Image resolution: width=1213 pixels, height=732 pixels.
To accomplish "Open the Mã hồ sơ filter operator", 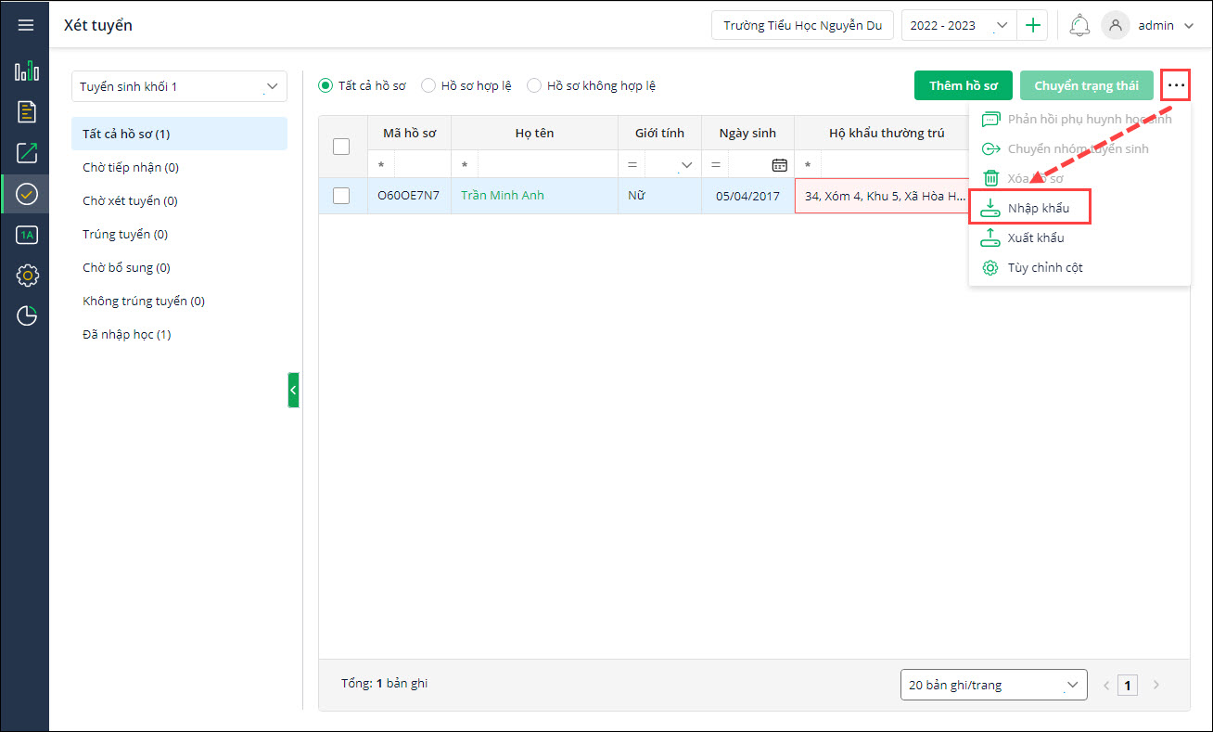I will (x=381, y=164).
